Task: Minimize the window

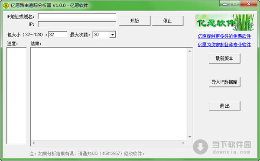Action: pyautogui.click(x=224, y=4)
